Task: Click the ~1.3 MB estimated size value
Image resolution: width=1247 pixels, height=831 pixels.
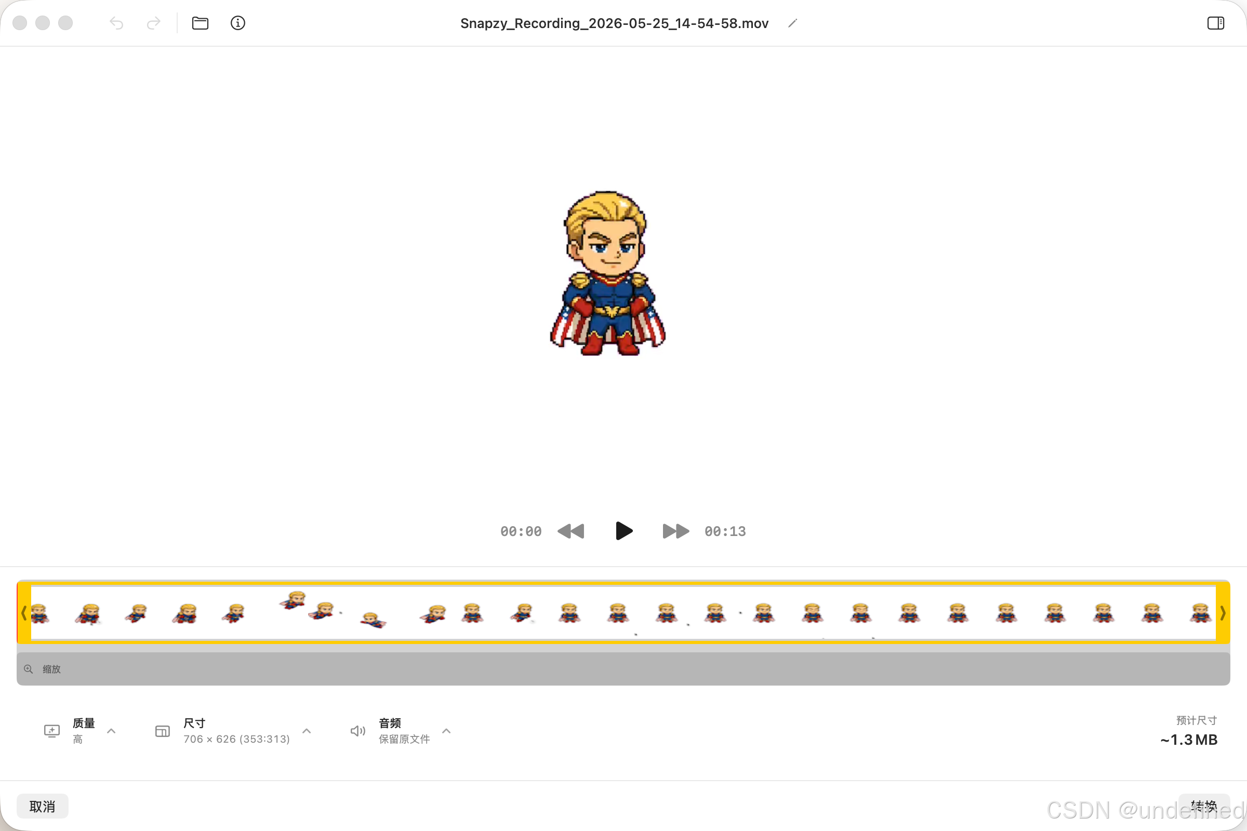Action: [x=1189, y=740]
